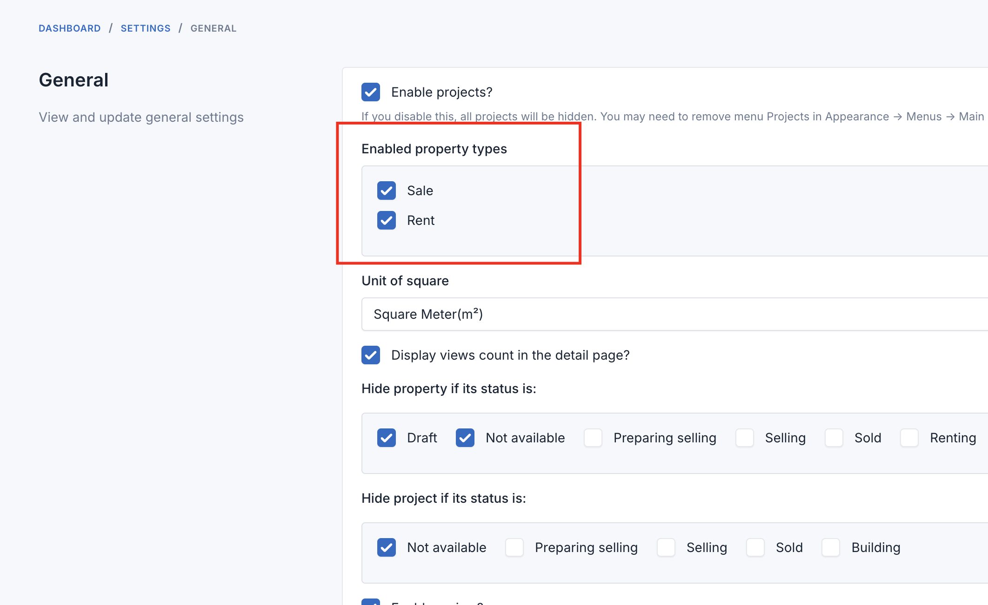This screenshot has width=988, height=605.
Task: Toggle the Sale property type checkbox
Action: pyautogui.click(x=387, y=191)
